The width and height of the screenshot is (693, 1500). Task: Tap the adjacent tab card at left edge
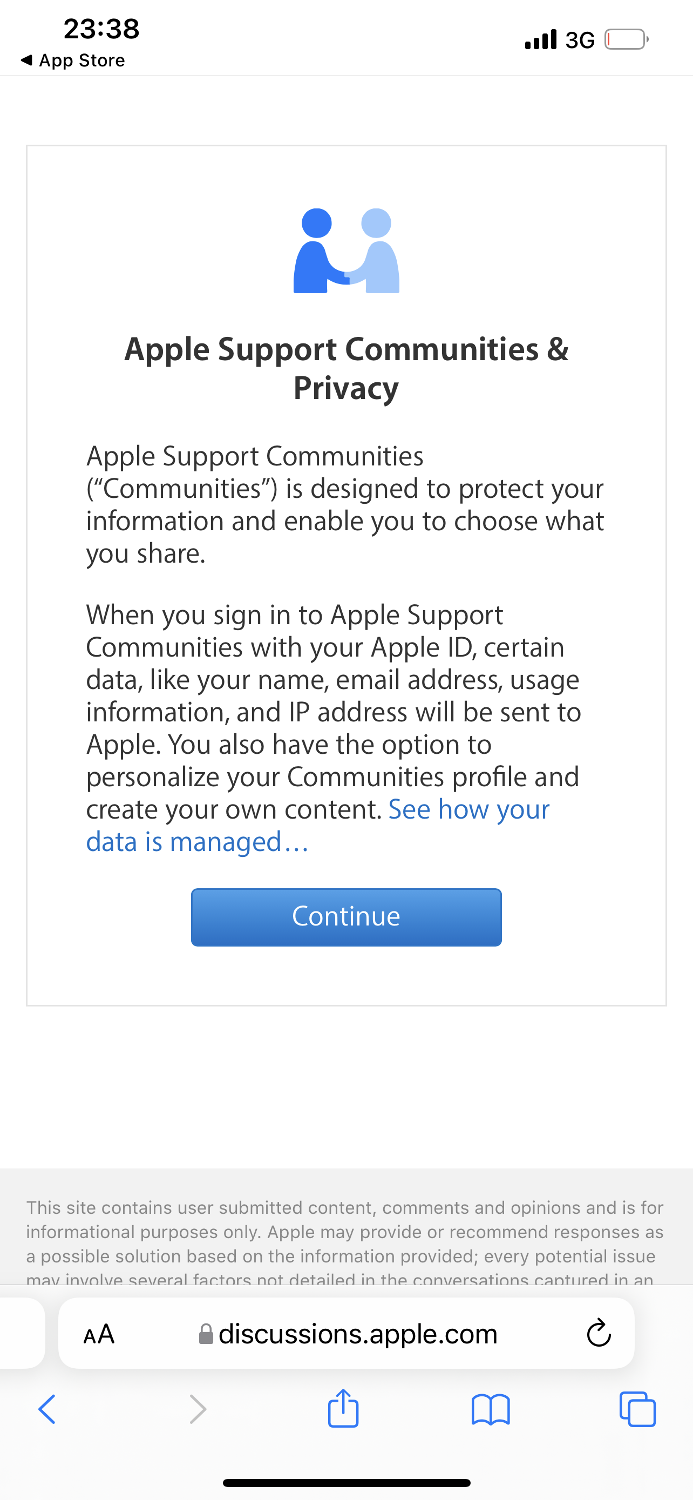(x=21, y=1333)
